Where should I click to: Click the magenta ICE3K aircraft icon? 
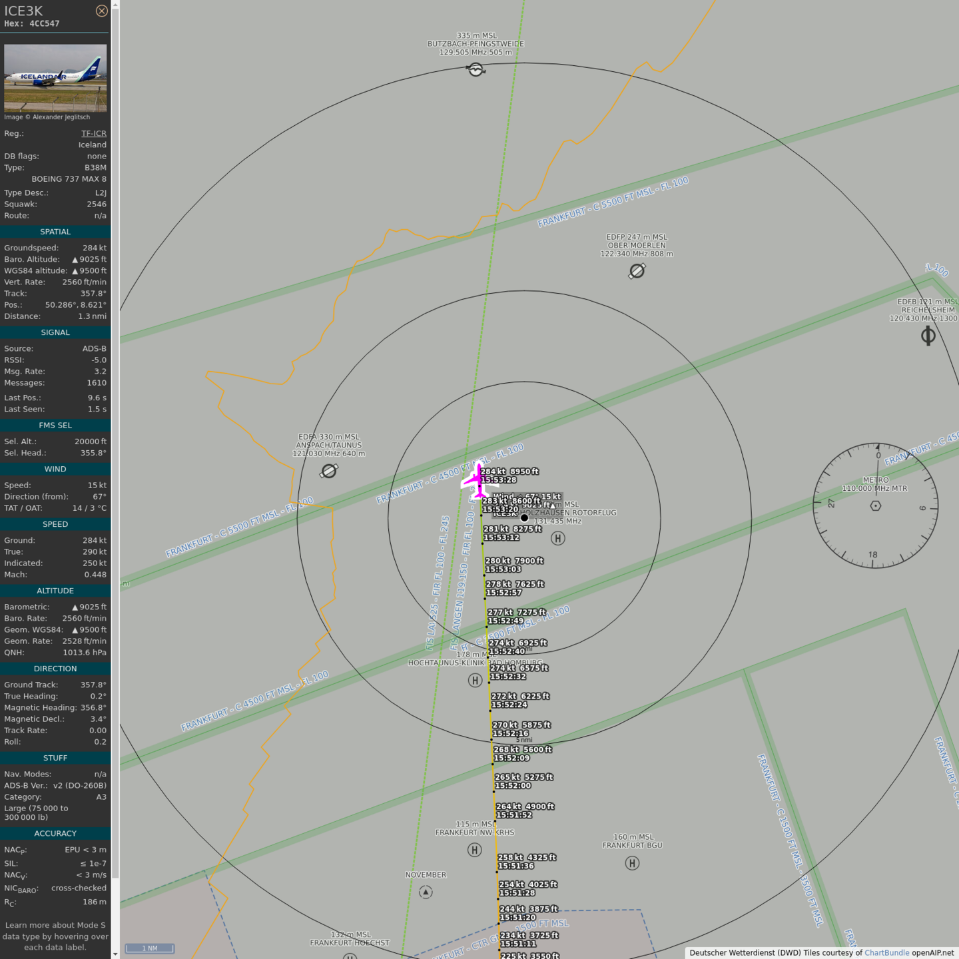(478, 479)
